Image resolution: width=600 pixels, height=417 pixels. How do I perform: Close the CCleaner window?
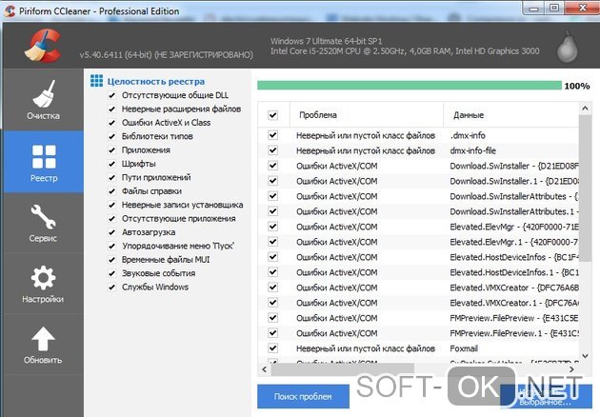(582, 8)
